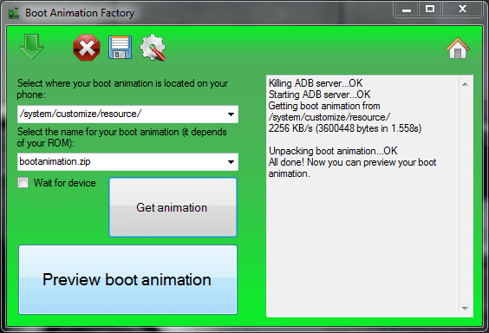Click the '2256 KB/s (3600448 bytes in 1.558s)' line
Viewport: 489px width, 333px height.
[345, 128]
